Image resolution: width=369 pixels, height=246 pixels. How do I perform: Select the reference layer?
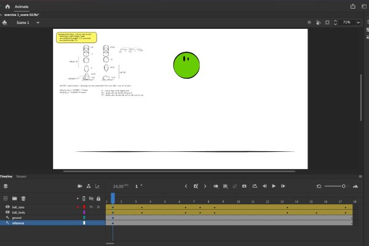coord(18,223)
